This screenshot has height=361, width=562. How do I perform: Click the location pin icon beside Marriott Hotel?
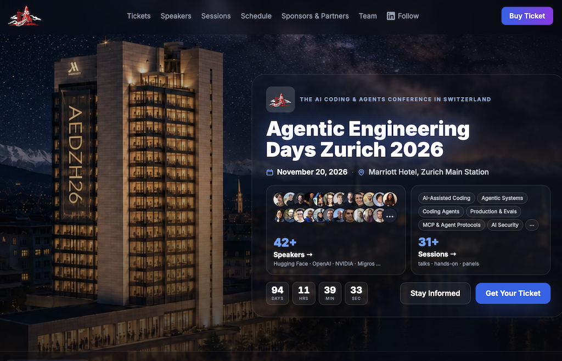tap(361, 172)
